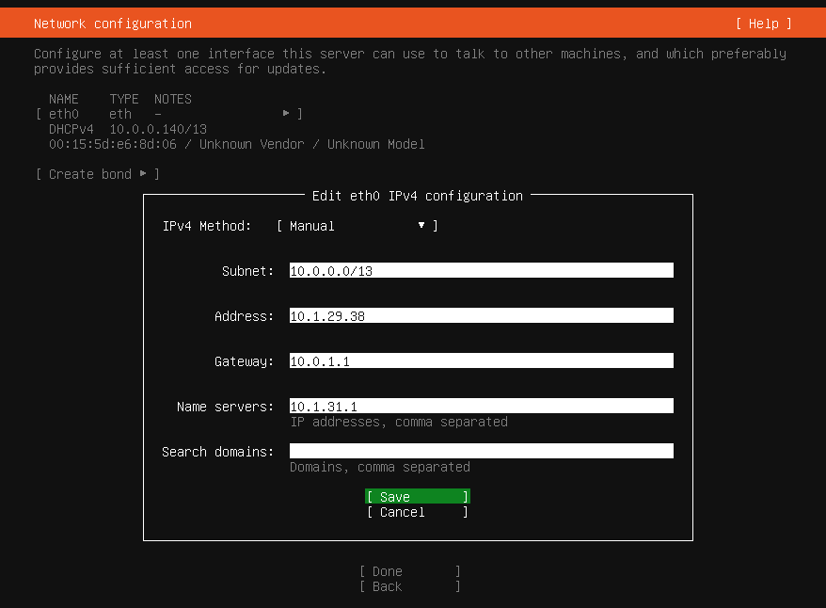The image size is (826, 608).
Task: Click the Edit eth0 IPv4 configuration dialog title
Action: (417, 196)
